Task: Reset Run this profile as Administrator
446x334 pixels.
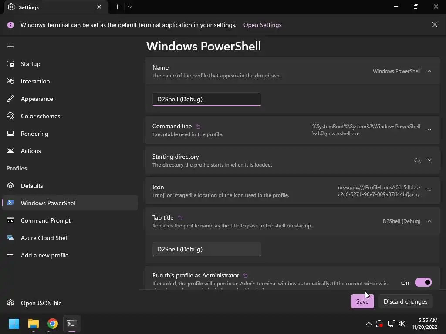Action: [246, 275]
